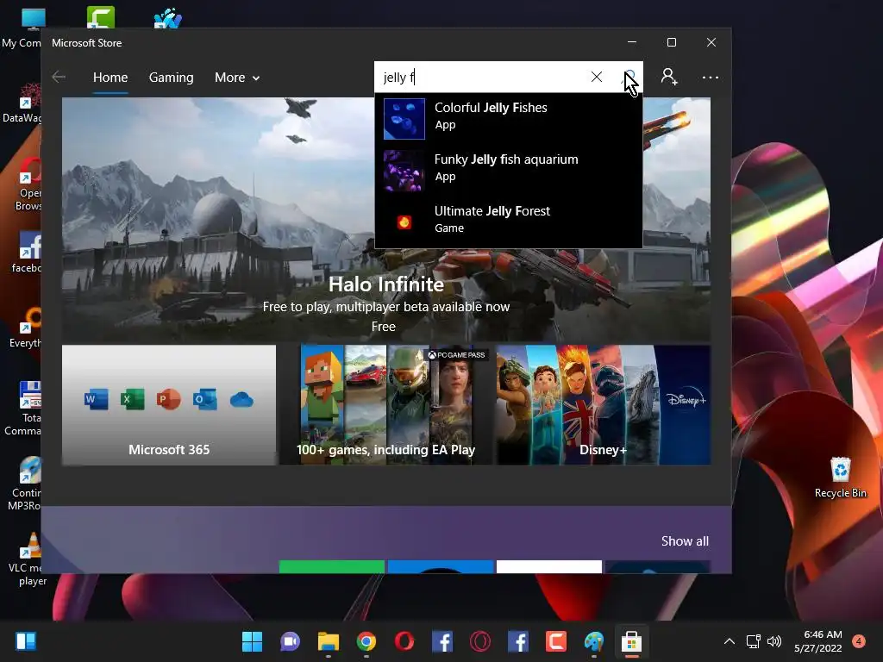Click the Ultimate Jelly Forest game icon

click(x=404, y=222)
